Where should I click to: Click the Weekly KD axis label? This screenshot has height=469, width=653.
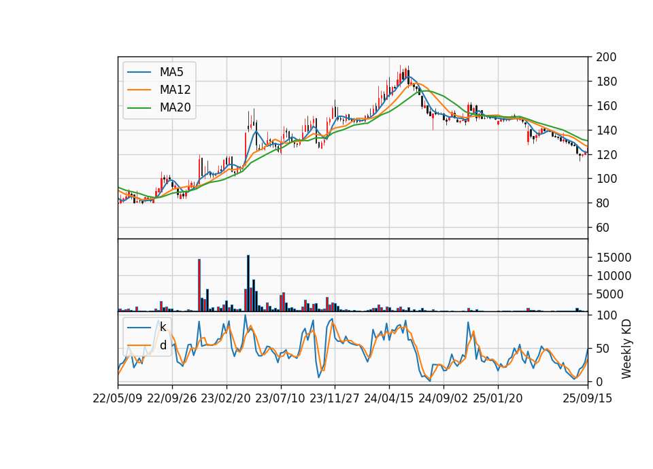click(x=626, y=349)
